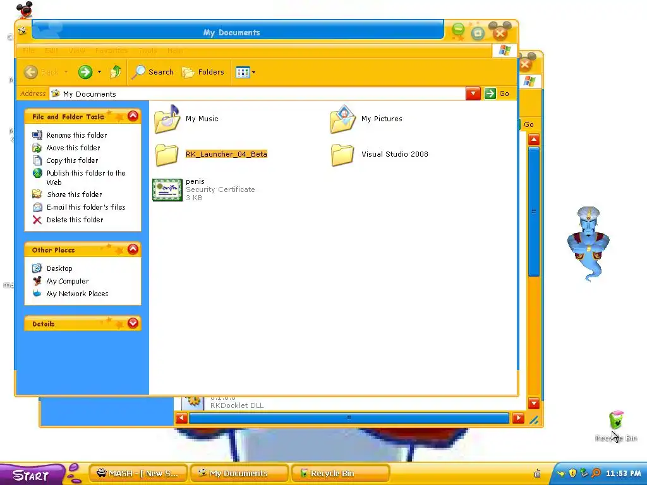Open the address bar red dropdown arrow

tap(473, 93)
